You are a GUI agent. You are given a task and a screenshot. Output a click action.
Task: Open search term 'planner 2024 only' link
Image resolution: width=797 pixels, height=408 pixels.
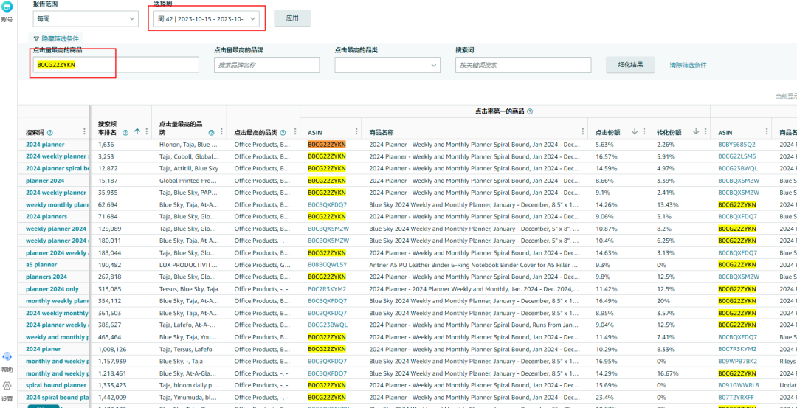52,289
